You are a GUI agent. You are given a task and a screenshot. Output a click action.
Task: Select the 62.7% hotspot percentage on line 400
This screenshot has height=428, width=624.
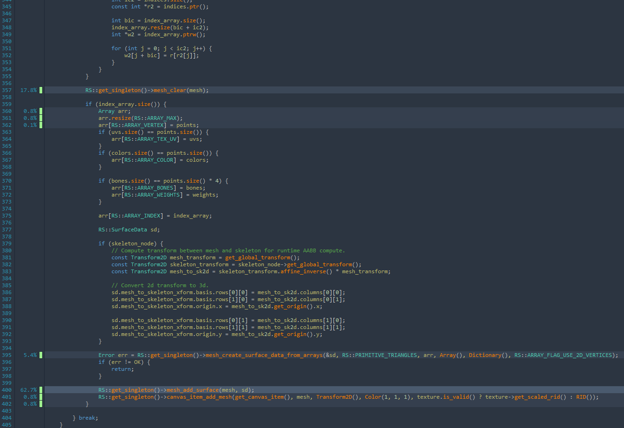28,390
